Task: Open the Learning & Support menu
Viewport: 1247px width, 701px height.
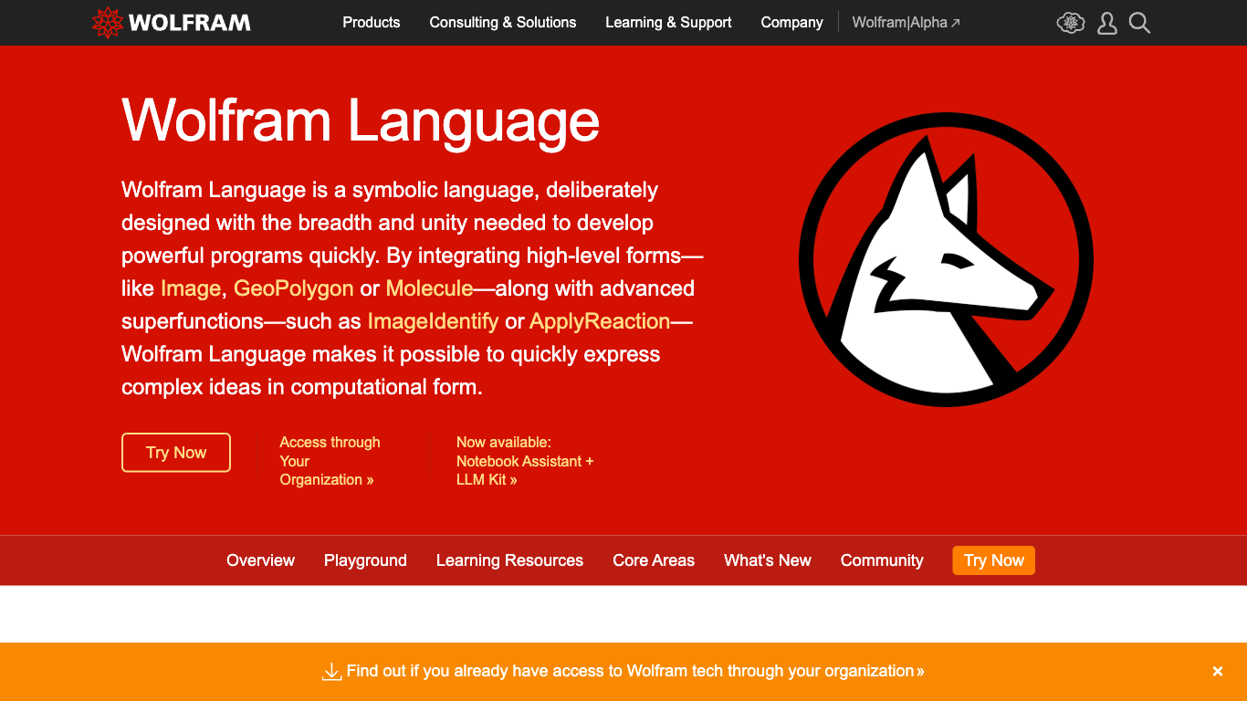Action: [668, 23]
